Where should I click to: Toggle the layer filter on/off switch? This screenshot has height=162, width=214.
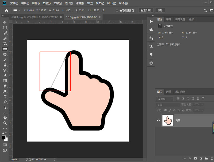point(203,98)
